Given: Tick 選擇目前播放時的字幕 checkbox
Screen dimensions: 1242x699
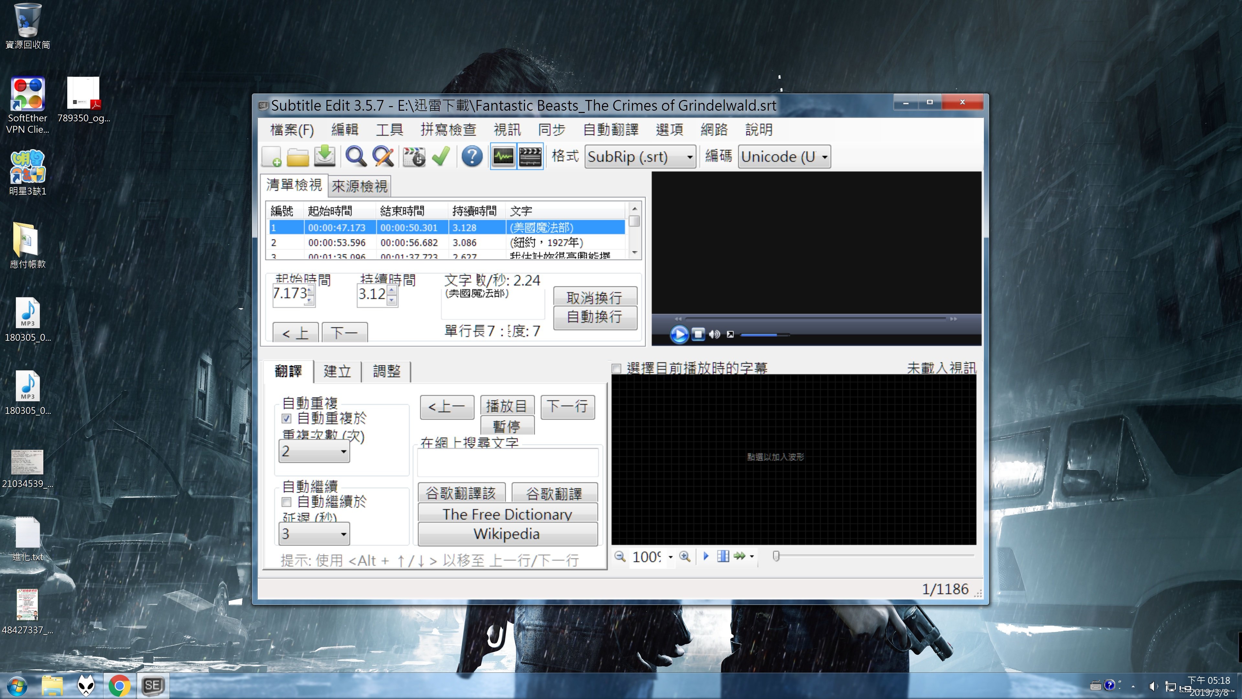Looking at the screenshot, I should (616, 369).
